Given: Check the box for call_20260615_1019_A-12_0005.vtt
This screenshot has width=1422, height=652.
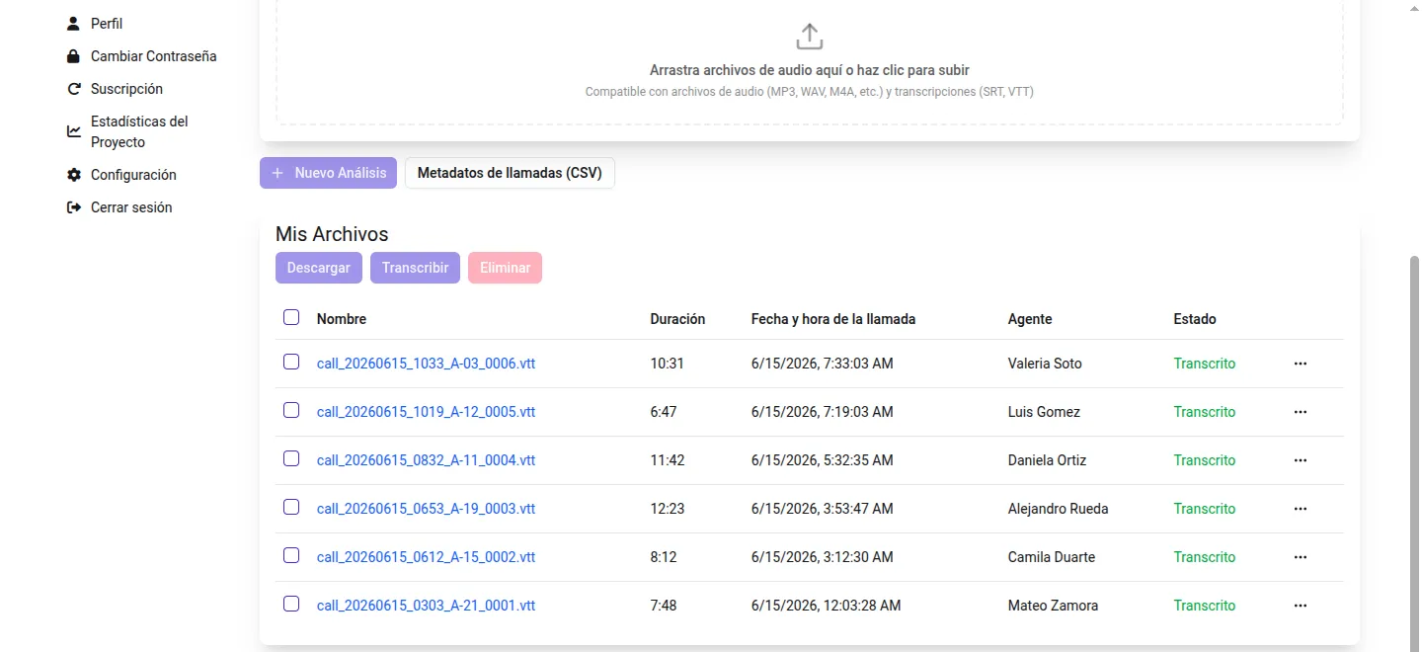Looking at the screenshot, I should [291, 410].
